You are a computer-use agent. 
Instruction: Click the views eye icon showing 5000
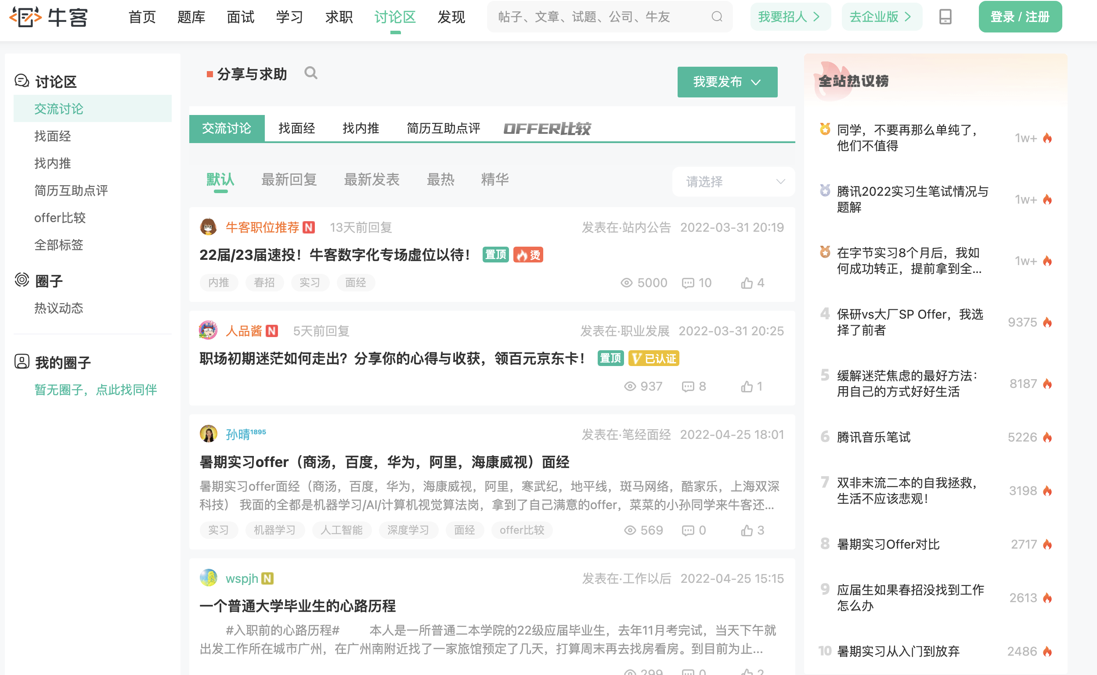[626, 283]
